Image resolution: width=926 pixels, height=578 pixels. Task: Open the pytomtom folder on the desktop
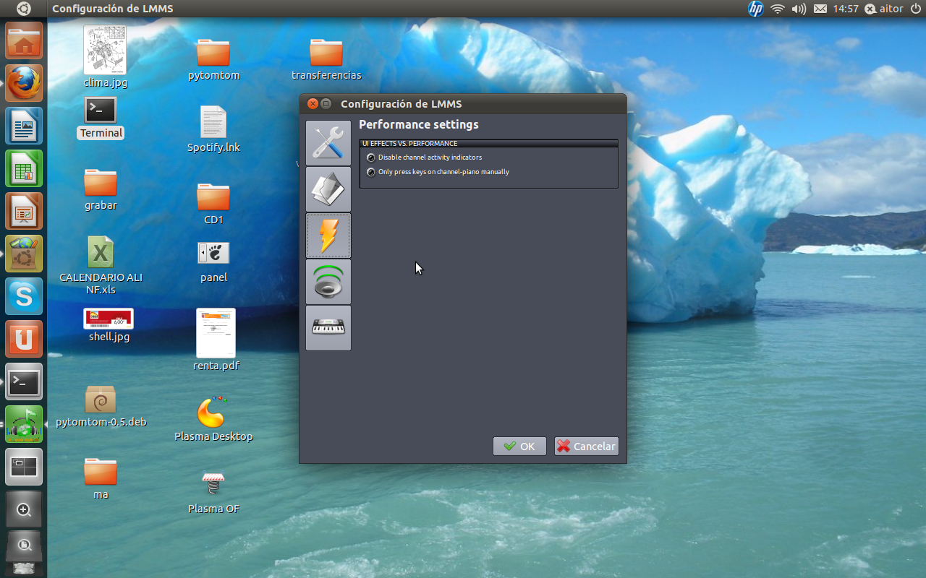(x=213, y=54)
